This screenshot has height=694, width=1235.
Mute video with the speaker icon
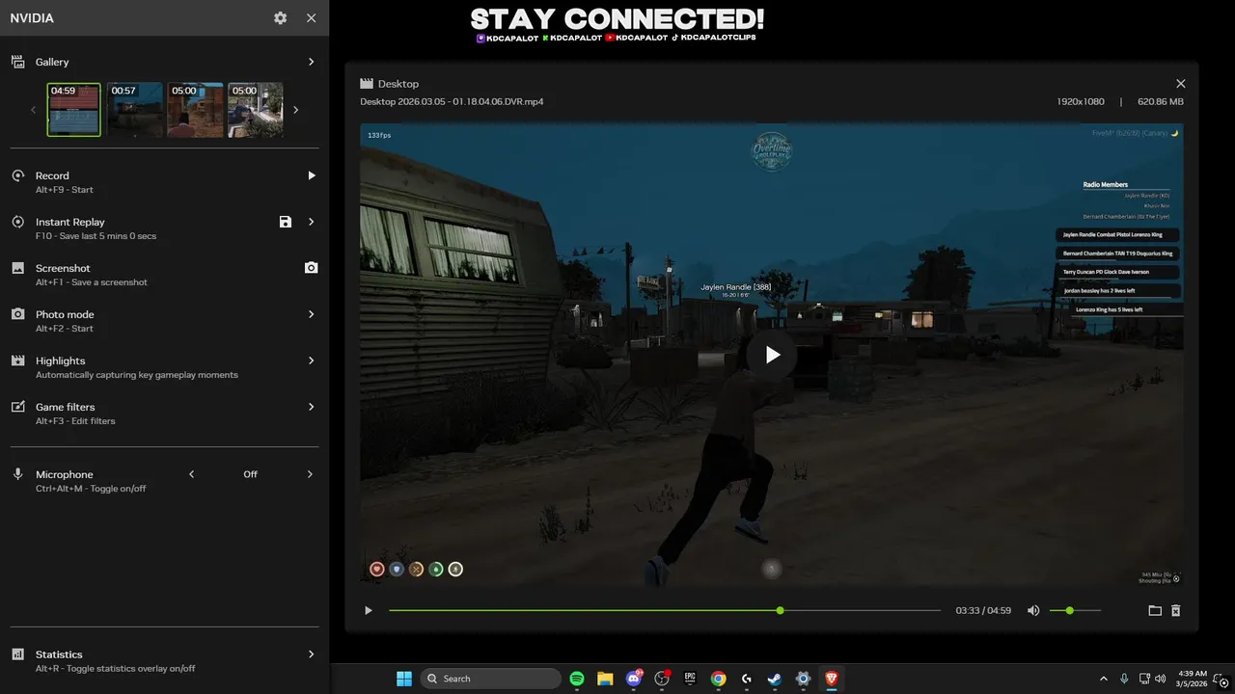1033,610
